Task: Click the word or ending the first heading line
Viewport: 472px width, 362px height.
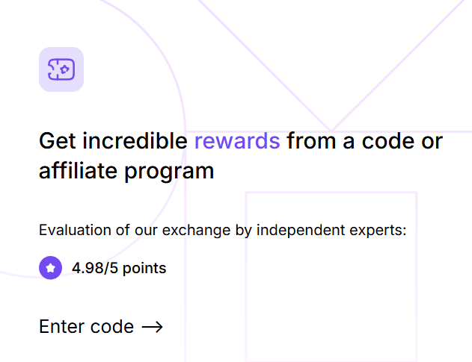Action: pyautogui.click(x=432, y=140)
